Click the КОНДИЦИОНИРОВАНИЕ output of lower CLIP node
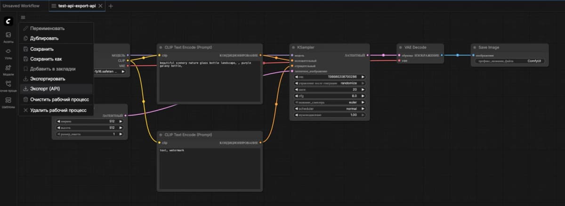The width and height of the screenshot is (565, 206). 260,143
